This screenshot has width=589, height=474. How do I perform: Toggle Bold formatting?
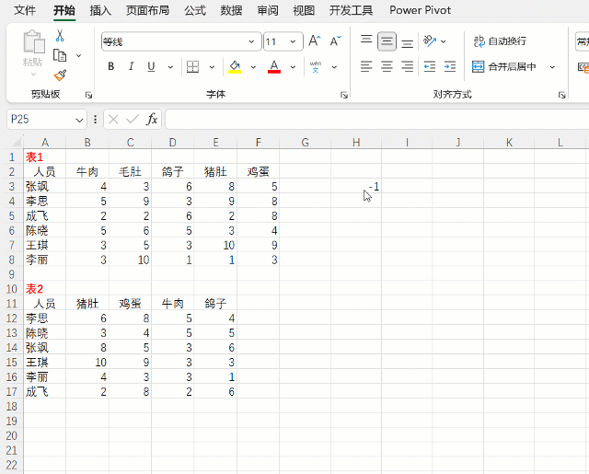(x=110, y=67)
